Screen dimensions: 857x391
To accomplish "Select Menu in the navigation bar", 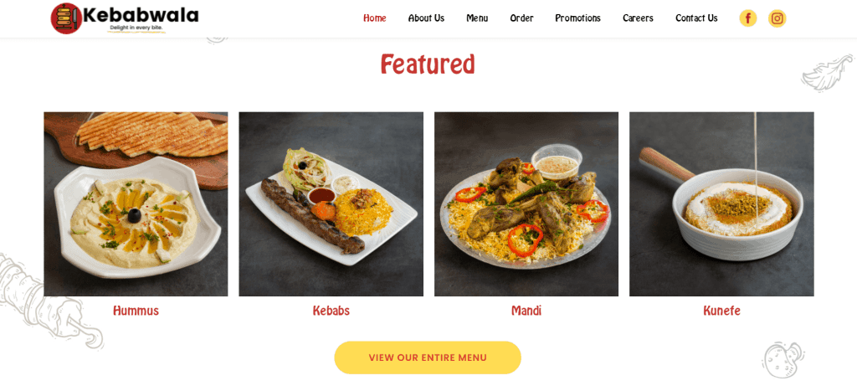I will tap(477, 18).
